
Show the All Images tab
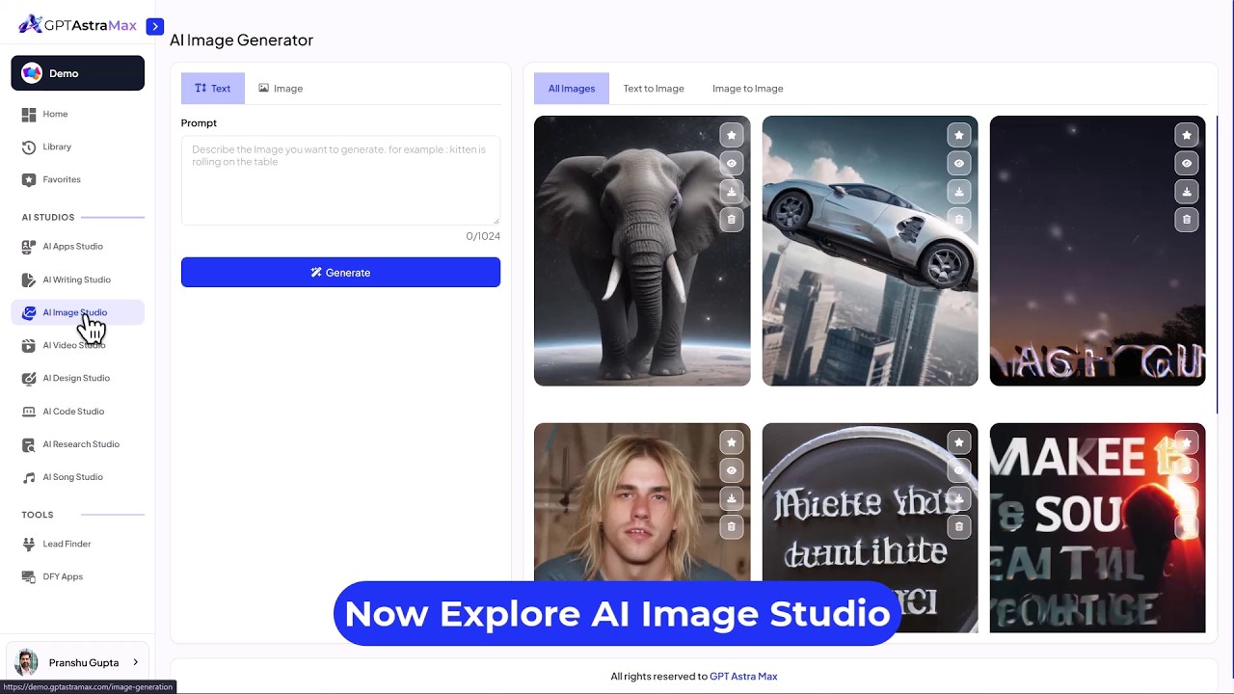point(572,88)
